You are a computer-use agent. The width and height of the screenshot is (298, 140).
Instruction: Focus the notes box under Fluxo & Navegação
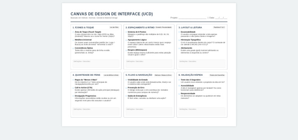149,112
